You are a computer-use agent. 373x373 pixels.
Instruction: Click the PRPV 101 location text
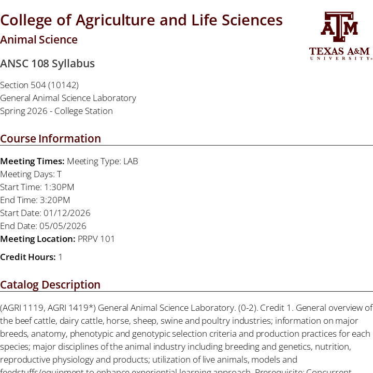tap(96, 239)
